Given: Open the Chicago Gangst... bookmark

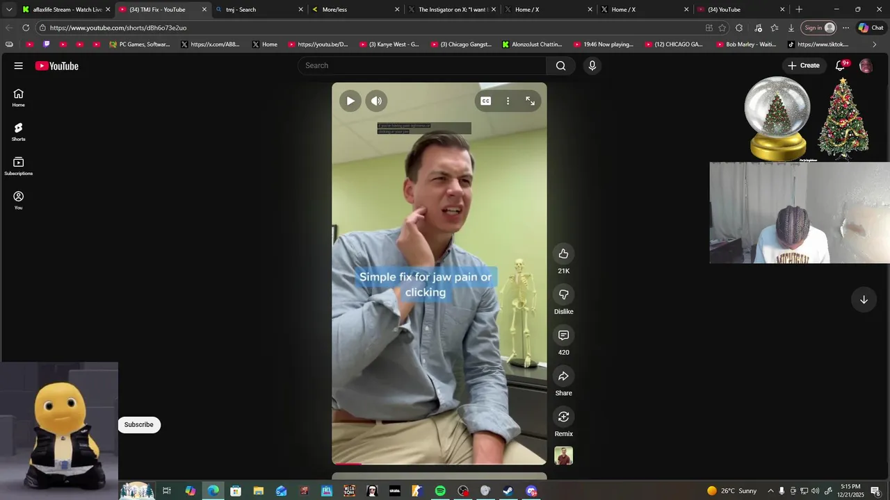Looking at the screenshot, I should pos(462,44).
